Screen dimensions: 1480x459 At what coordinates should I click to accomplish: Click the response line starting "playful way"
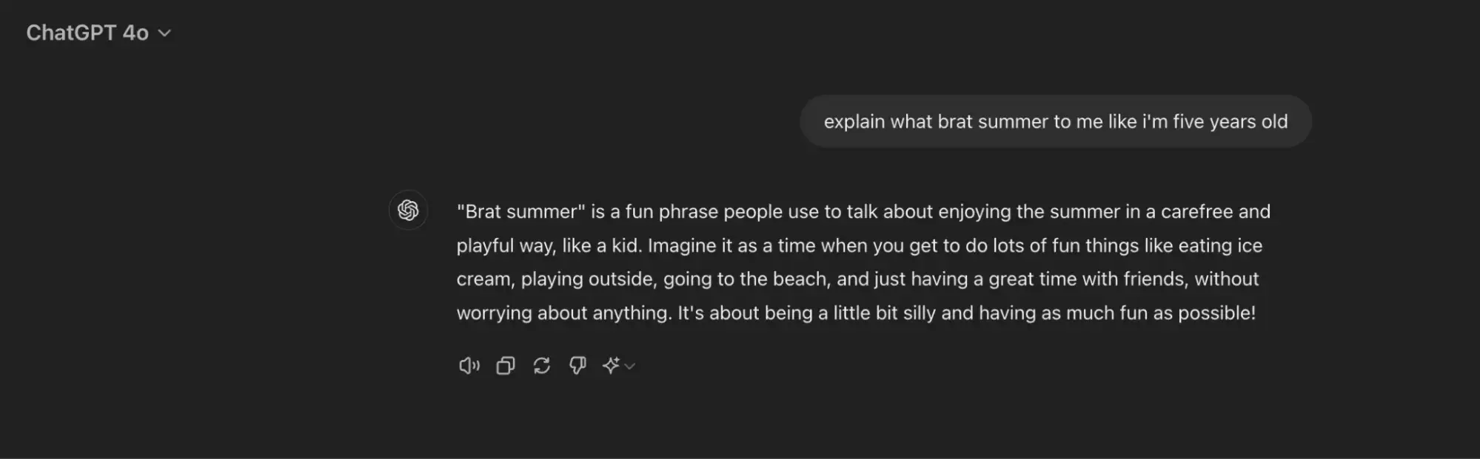859,245
